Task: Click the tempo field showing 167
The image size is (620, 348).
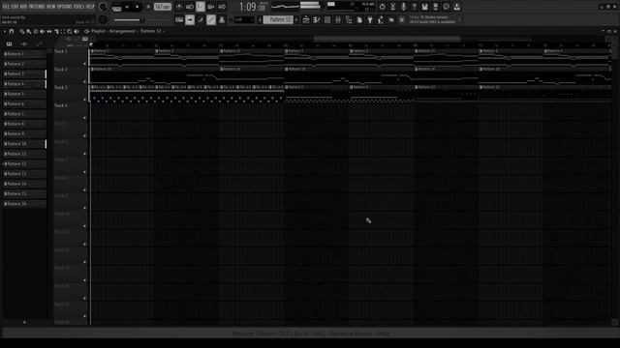Action: (162, 7)
